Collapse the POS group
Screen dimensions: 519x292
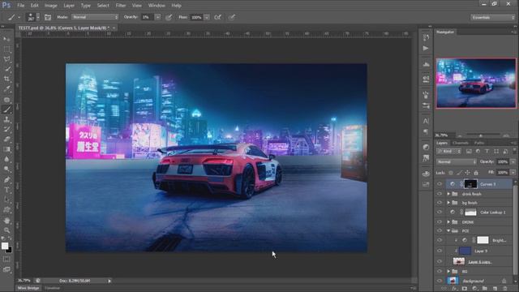click(448, 230)
